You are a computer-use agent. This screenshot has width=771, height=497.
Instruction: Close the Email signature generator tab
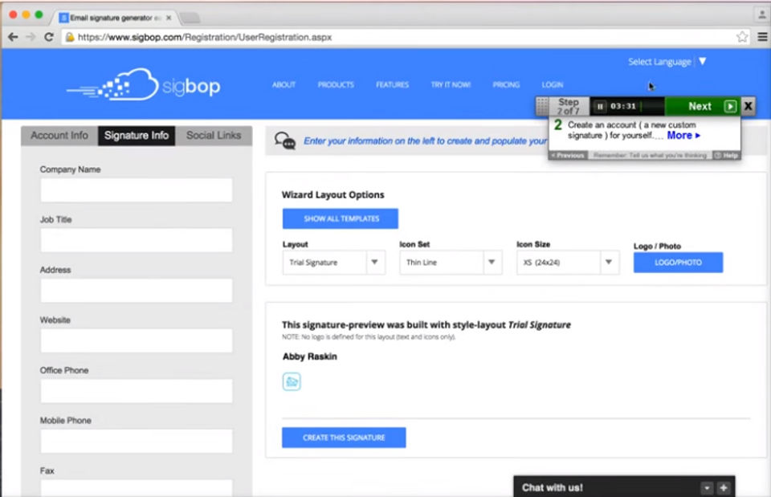coord(169,18)
